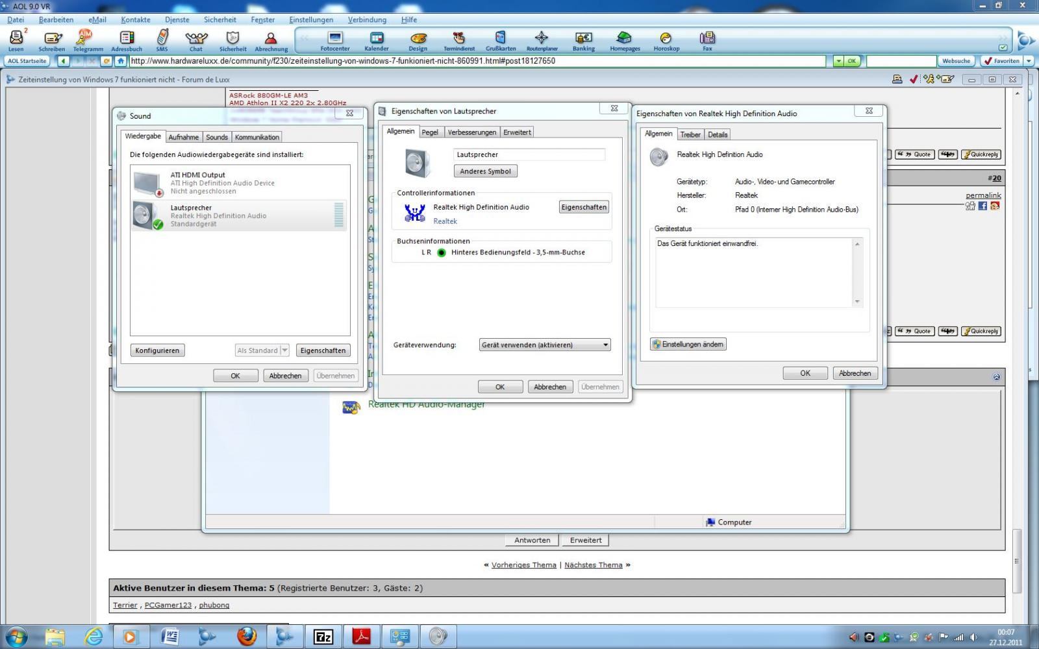
Task: Open Firefox from the taskbar
Action: pyautogui.click(x=246, y=637)
